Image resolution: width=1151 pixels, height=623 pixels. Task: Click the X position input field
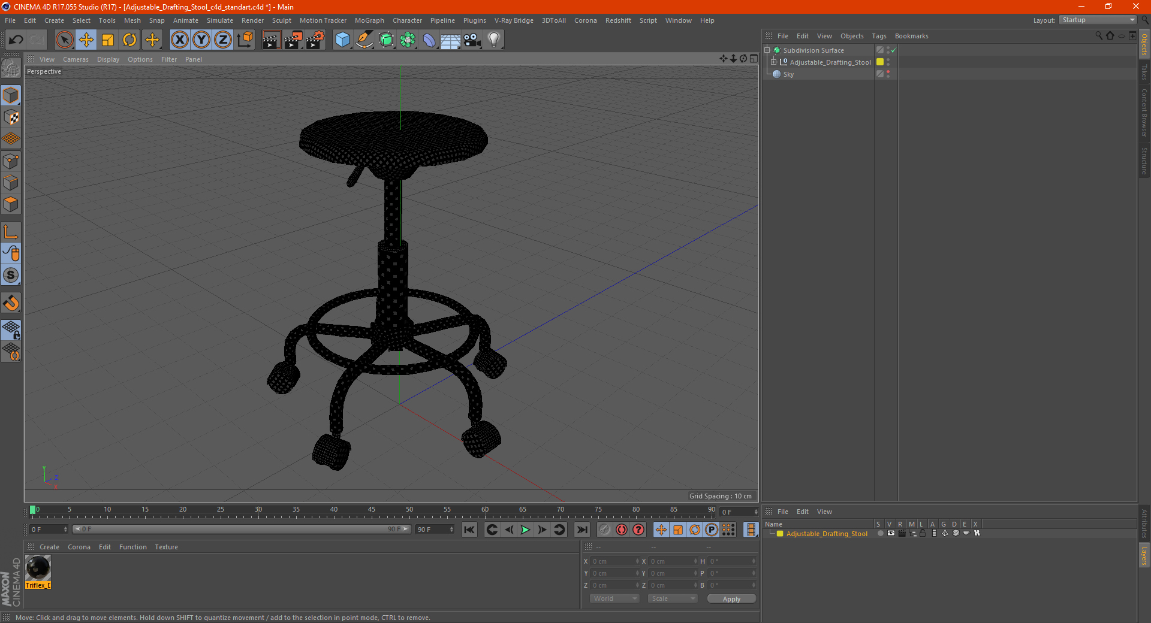point(616,561)
